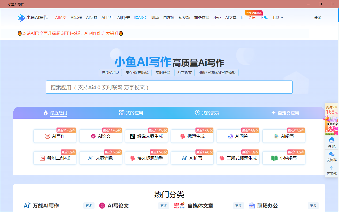Click the robot icon on Ai问答
The height and width of the screenshot is (212, 339).
click(x=231, y=136)
